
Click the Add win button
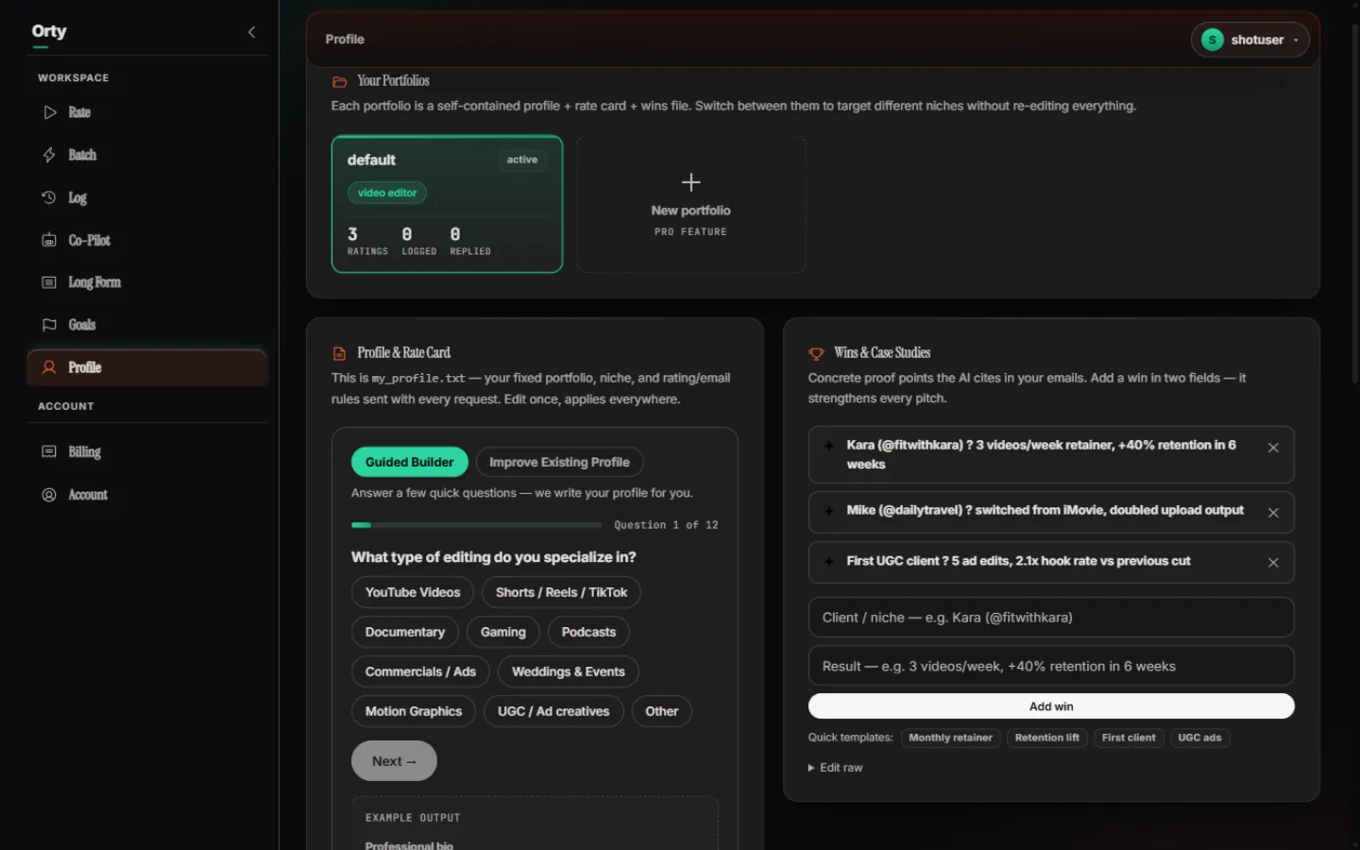point(1051,706)
